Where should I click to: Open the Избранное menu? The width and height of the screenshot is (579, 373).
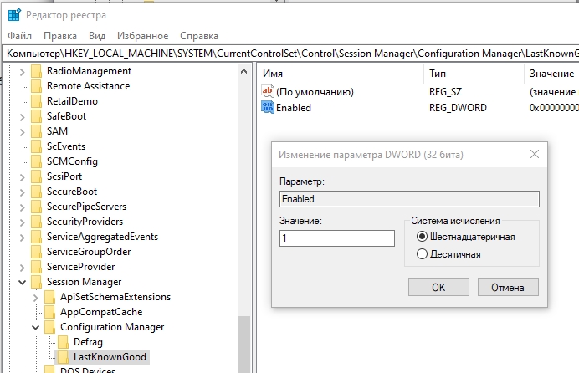click(142, 36)
